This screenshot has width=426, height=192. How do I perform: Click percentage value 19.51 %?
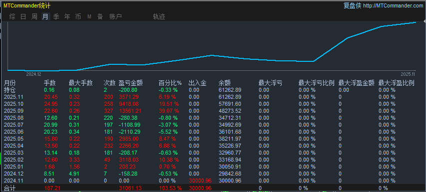click(169, 104)
